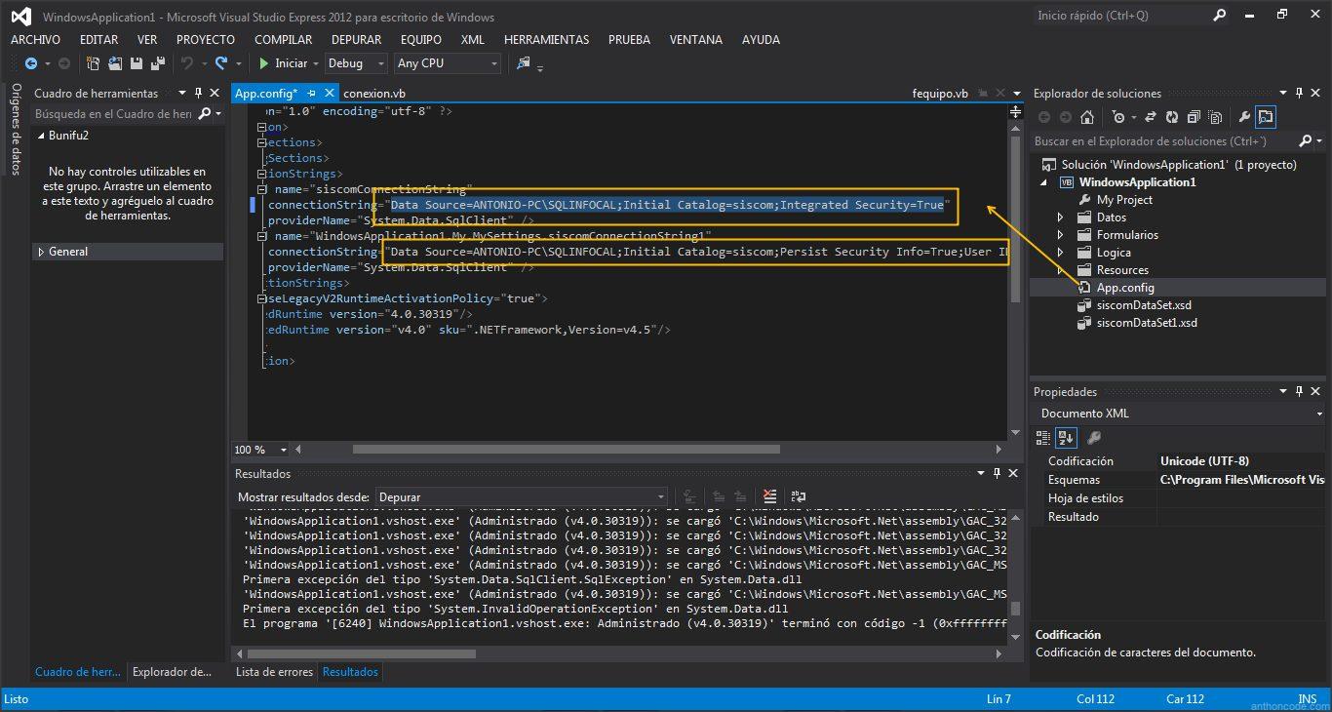This screenshot has height=712, width=1332.
Task: Clear all text in the Resultados output window
Action: (x=770, y=495)
